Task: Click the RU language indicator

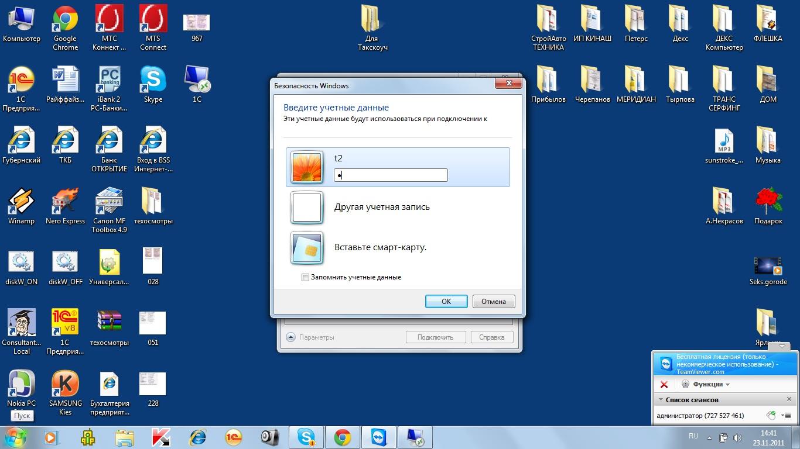Action: 693,436
